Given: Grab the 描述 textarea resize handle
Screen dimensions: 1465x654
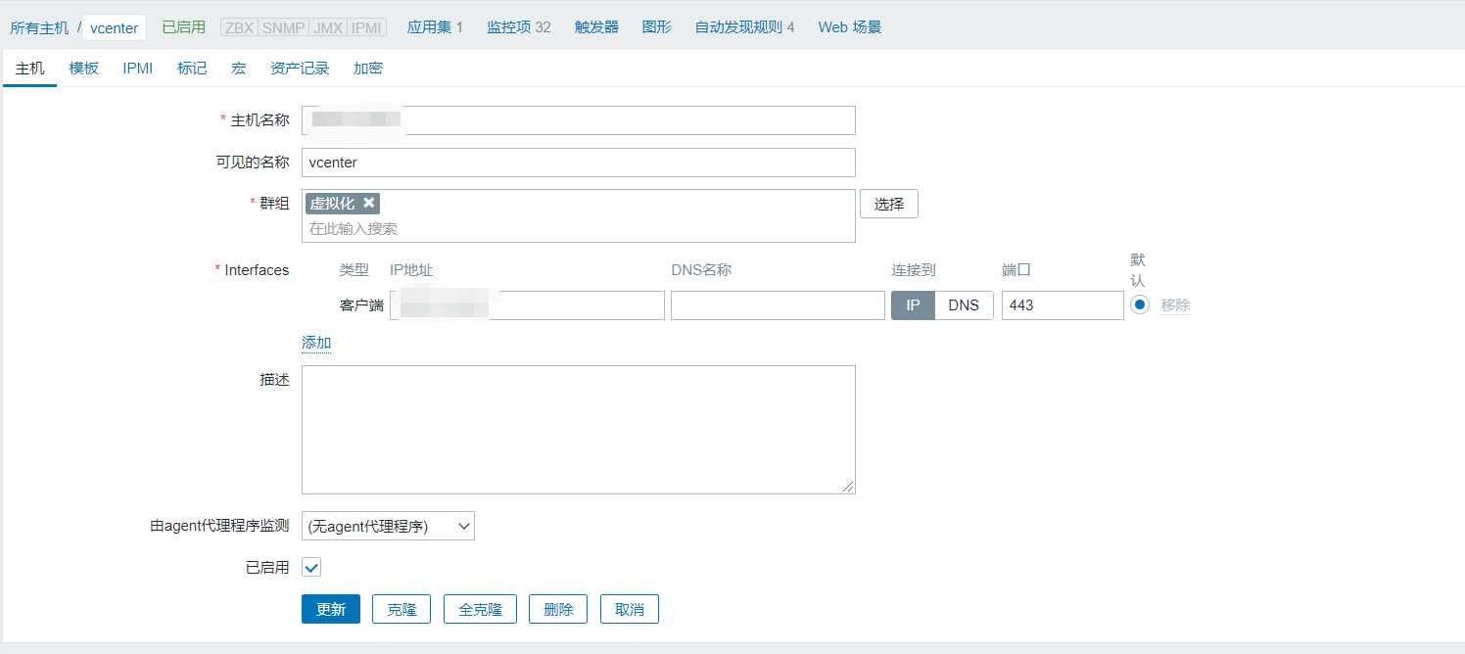Looking at the screenshot, I should (x=848, y=487).
